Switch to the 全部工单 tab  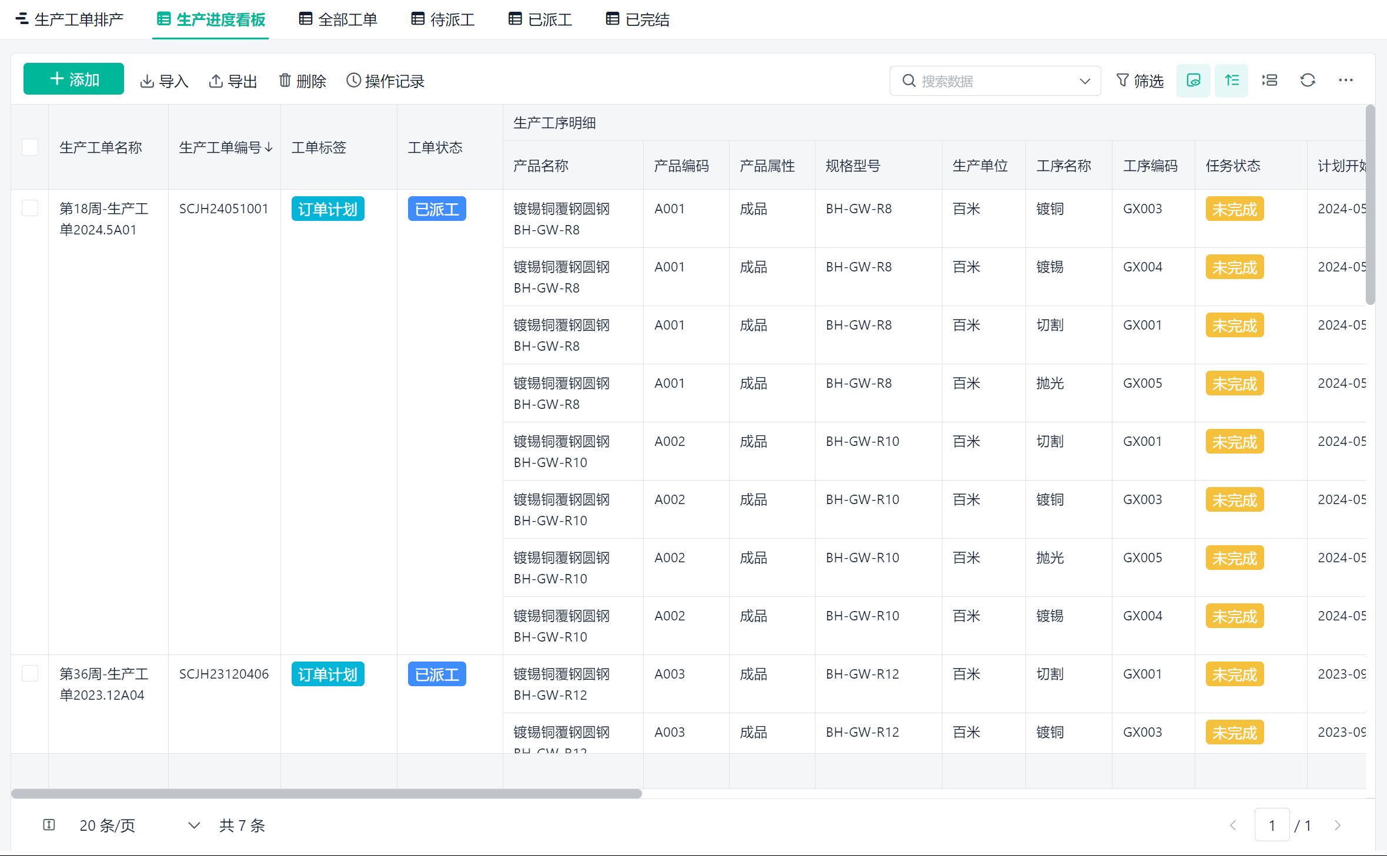pyautogui.click(x=338, y=19)
